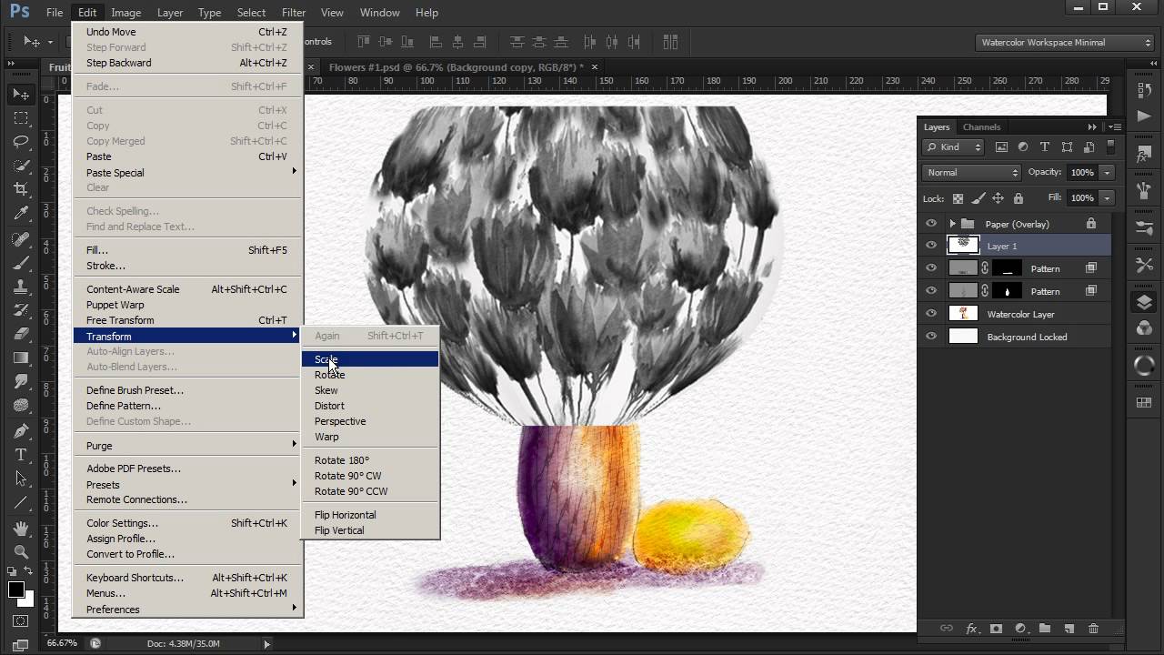Choose Flip Horizontal
1164x655 pixels.
(370, 515)
